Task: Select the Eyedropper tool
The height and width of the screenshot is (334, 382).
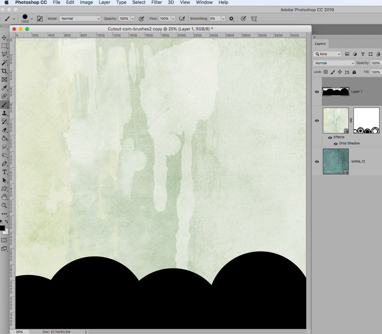Action: pos(4,88)
